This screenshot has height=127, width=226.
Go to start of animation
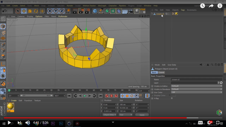pyautogui.click(x=69, y=96)
